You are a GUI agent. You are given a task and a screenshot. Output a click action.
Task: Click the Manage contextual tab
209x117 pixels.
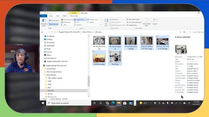click(x=74, y=13)
